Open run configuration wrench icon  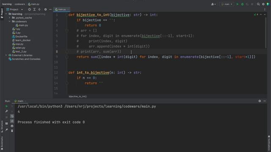click(7, 111)
